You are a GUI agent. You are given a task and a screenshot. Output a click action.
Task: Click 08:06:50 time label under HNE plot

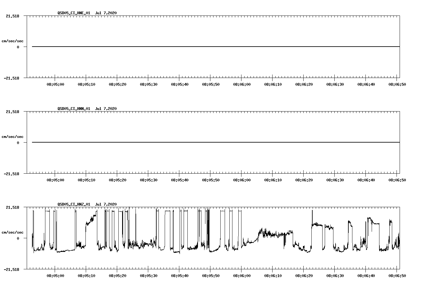(397, 84)
